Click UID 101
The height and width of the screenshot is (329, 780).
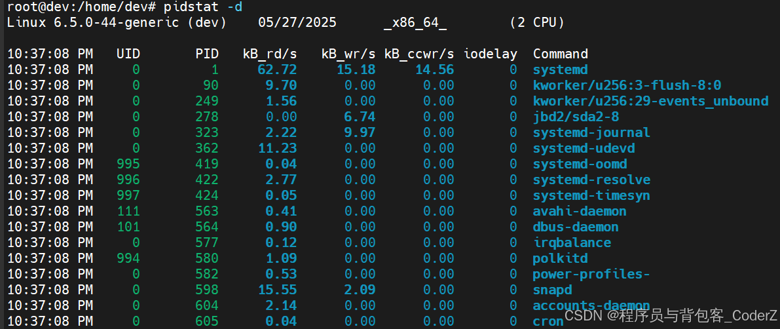point(128,227)
